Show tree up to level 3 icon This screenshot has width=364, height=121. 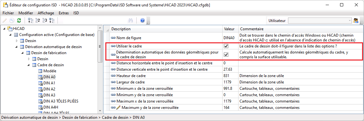[x=45, y=20]
